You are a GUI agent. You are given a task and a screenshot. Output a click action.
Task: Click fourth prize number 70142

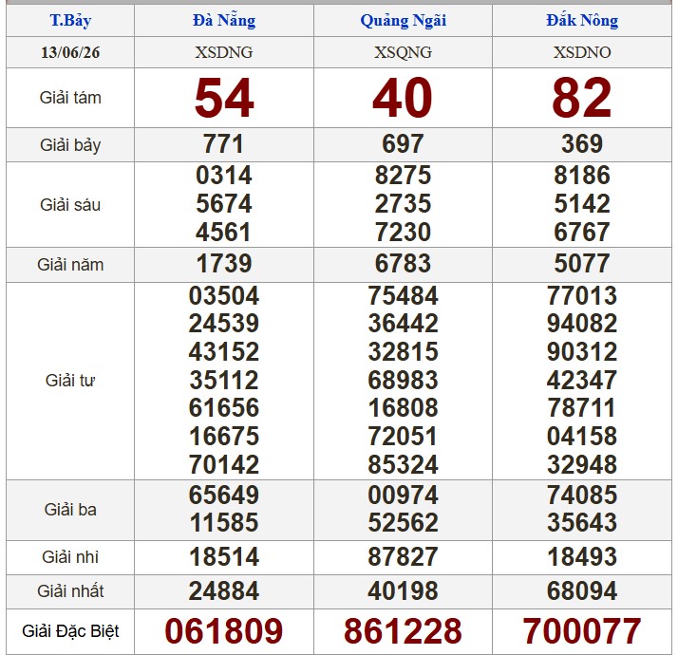tap(224, 465)
